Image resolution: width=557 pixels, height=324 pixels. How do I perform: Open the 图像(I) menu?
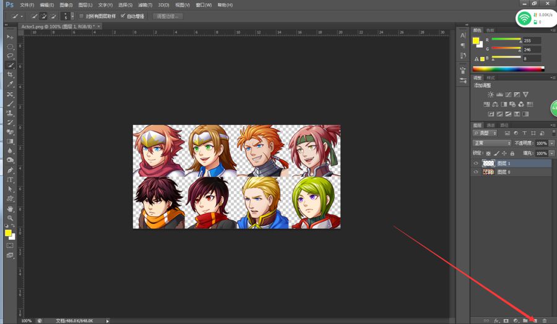click(66, 5)
